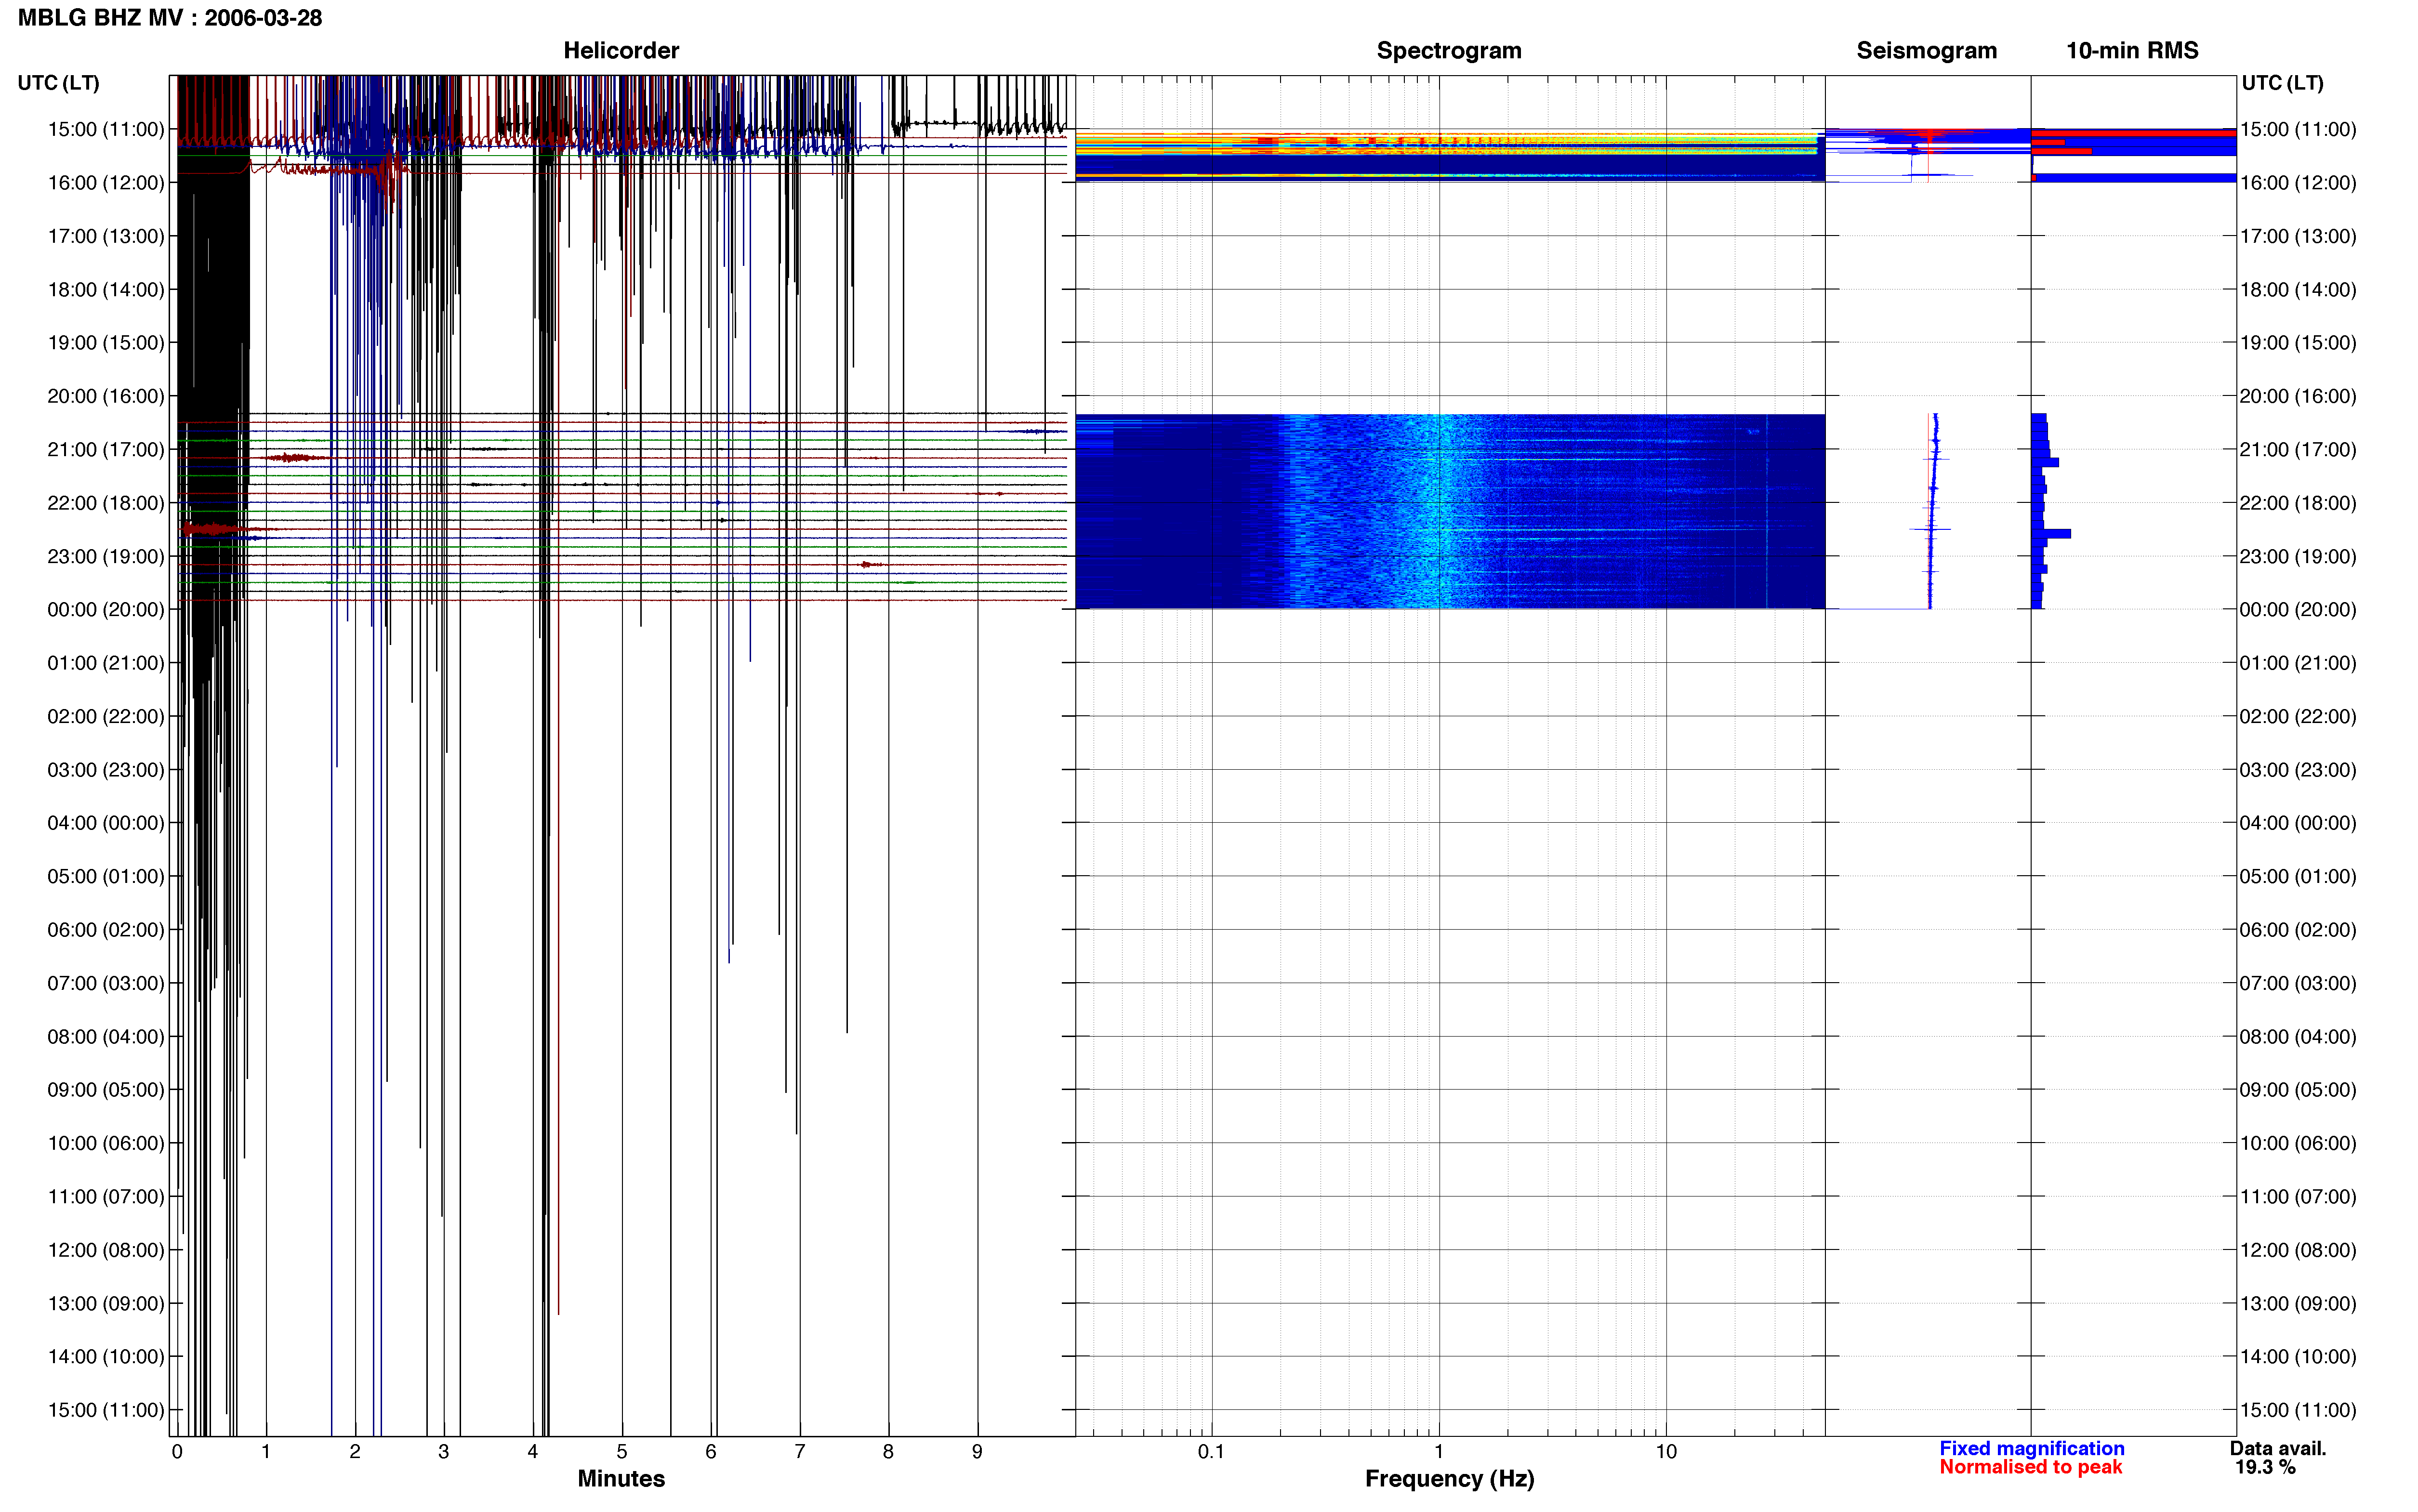Click the '0' tick on Minutes axis
The width and height of the screenshot is (2418, 1512).
(177, 1451)
